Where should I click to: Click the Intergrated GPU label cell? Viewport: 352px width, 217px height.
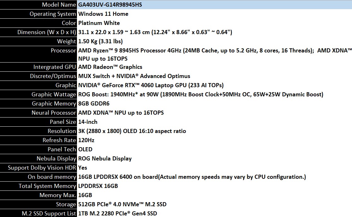pos(55,67)
